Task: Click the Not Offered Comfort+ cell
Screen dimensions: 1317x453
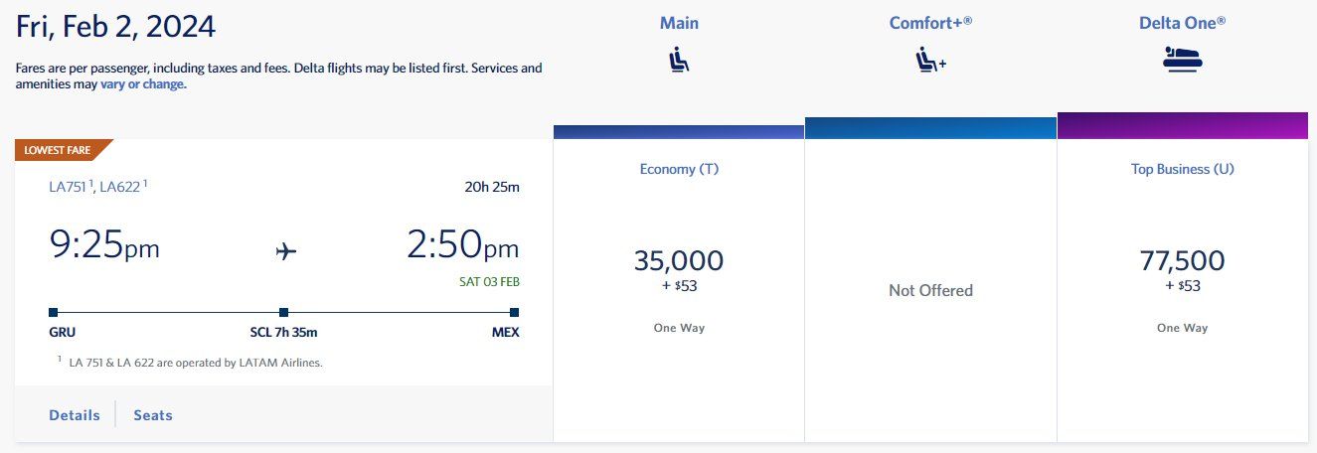Action: point(930,290)
